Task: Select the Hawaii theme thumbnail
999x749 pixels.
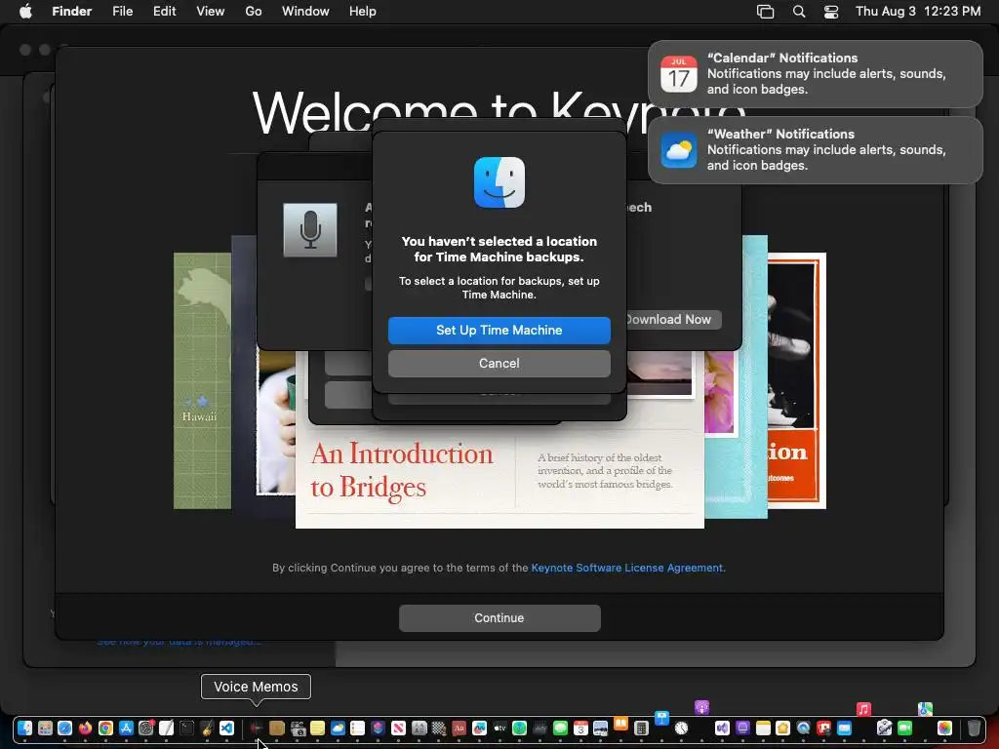Action: click(x=202, y=381)
